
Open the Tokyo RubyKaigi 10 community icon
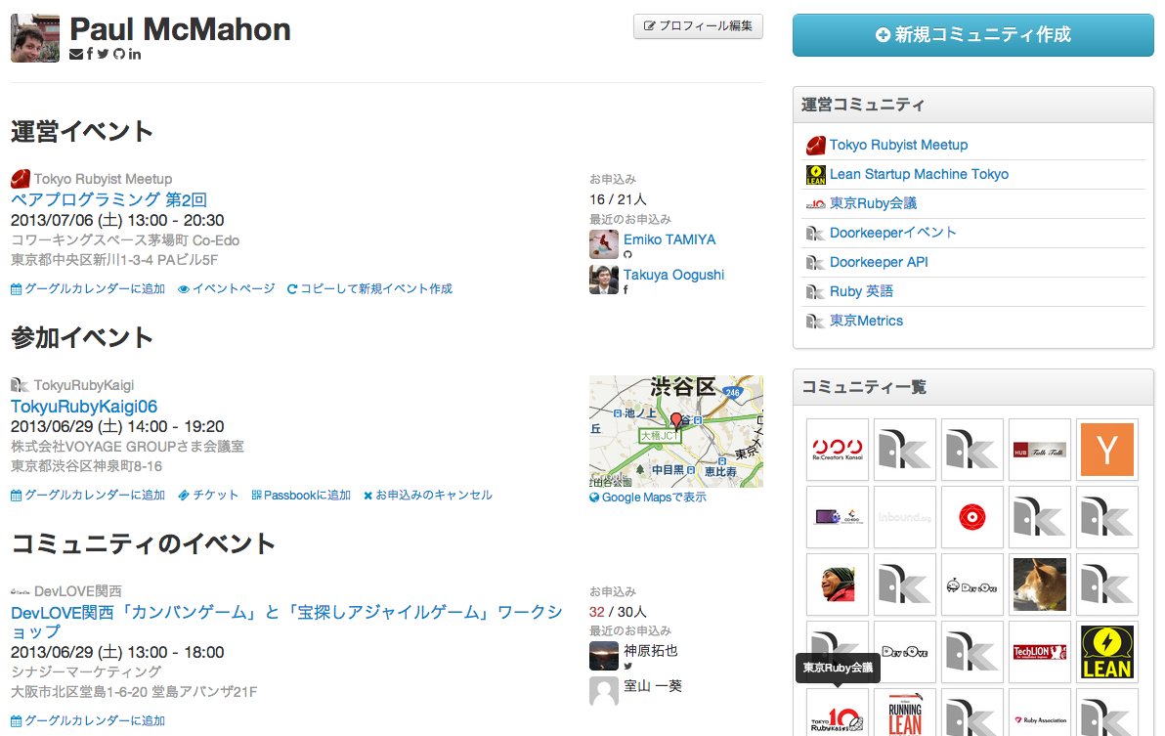[838, 713]
